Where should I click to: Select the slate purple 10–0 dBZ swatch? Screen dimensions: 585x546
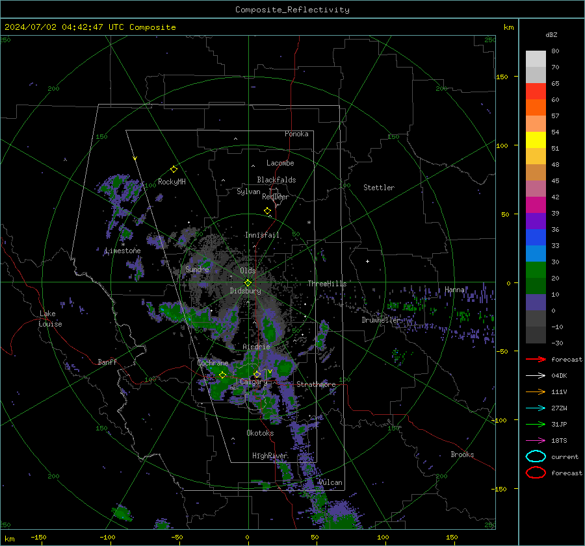536,303
